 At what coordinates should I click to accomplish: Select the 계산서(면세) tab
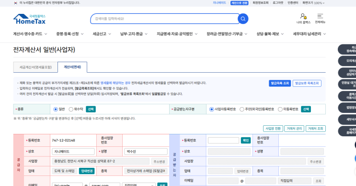click(72, 67)
